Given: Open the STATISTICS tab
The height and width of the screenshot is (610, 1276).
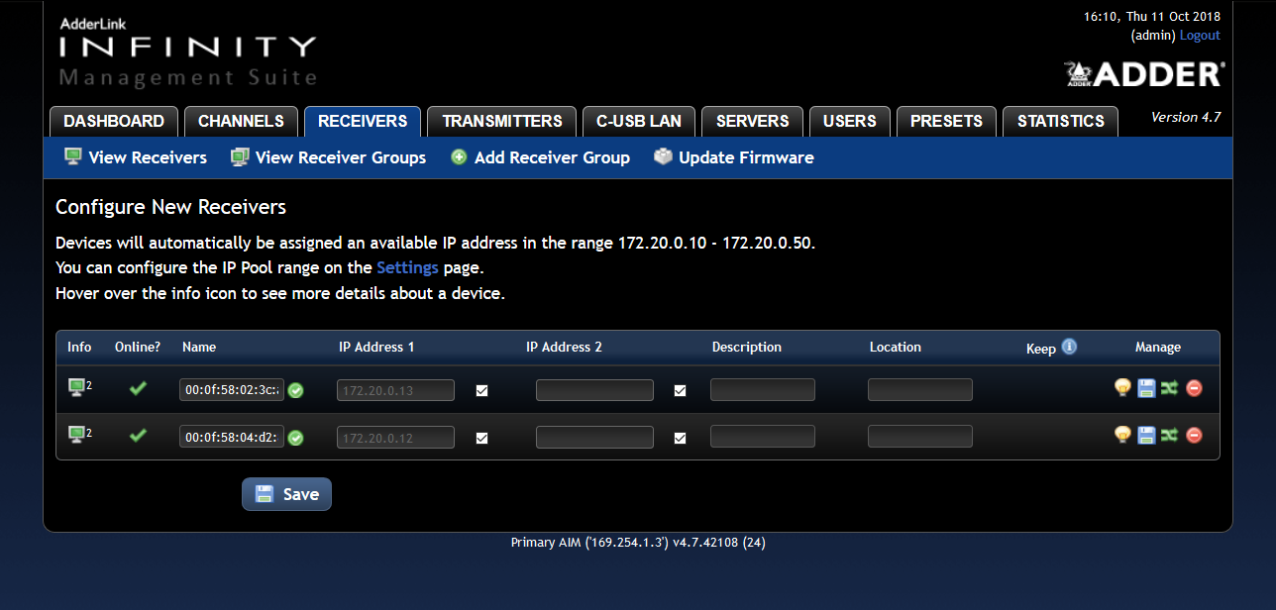Looking at the screenshot, I should click(1060, 121).
